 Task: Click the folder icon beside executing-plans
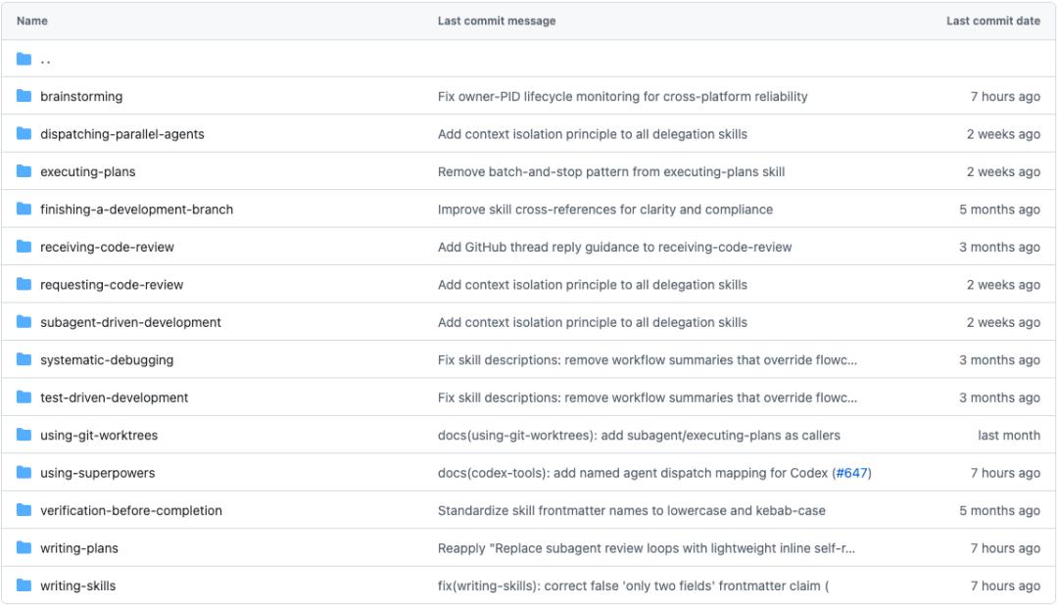(x=24, y=171)
